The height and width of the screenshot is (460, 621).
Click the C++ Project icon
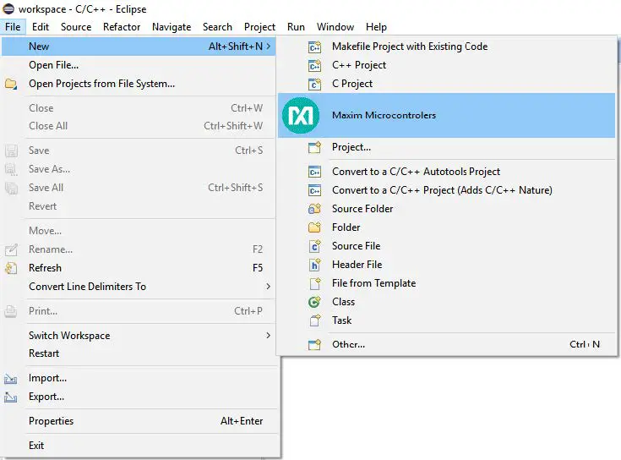coord(314,65)
